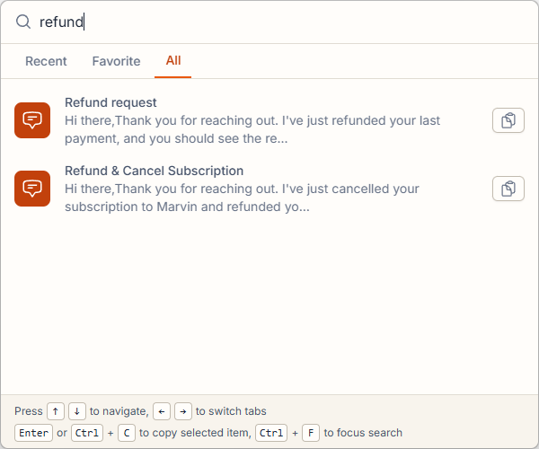This screenshot has height=449, width=539.
Task: Click the Refund request message icon
Action: (x=32, y=120)
